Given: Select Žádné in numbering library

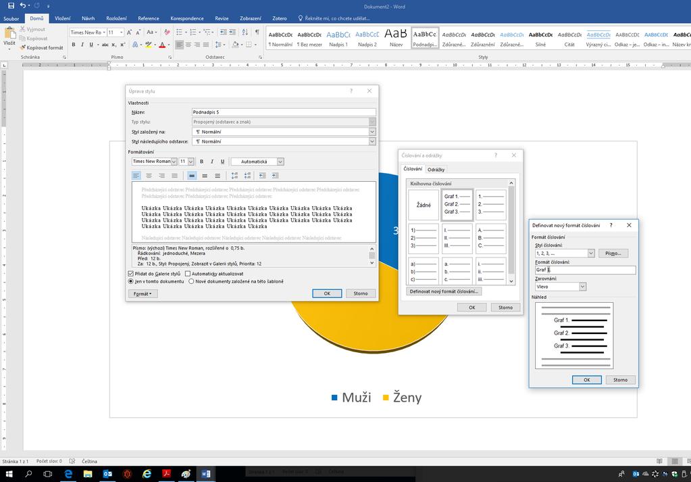Looking at the screenshot, I should click(424, 205).
